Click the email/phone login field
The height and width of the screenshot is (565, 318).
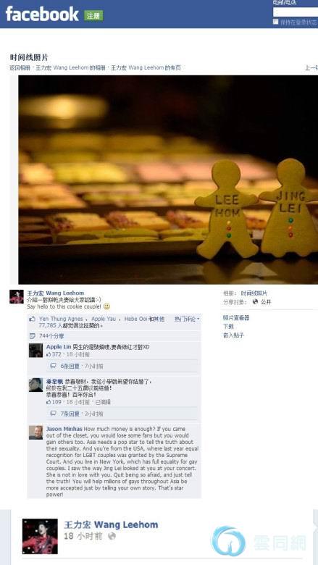tap(296, 12)
